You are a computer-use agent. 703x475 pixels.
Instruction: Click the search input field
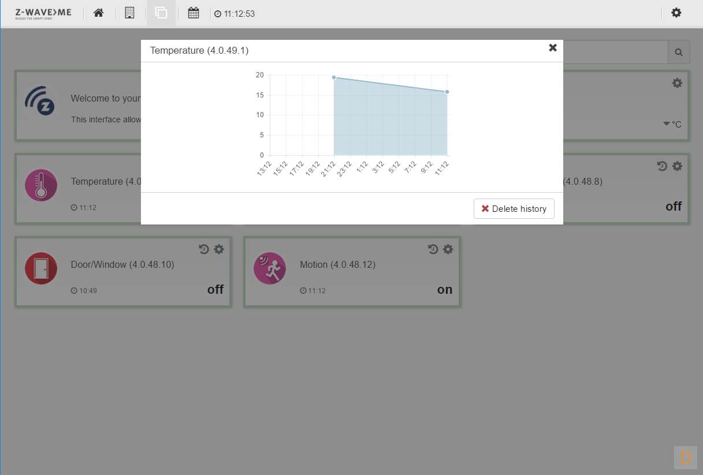point(616,53)
